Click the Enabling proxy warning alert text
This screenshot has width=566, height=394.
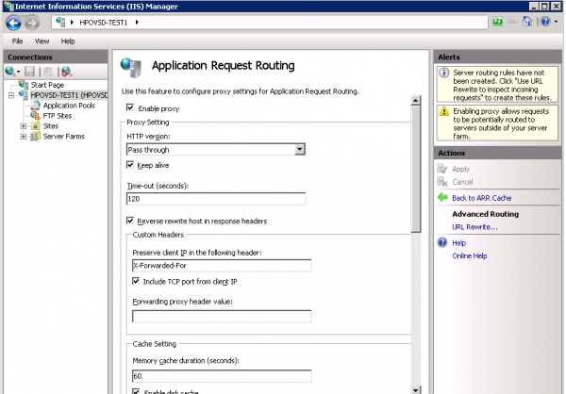click(501, 123)
